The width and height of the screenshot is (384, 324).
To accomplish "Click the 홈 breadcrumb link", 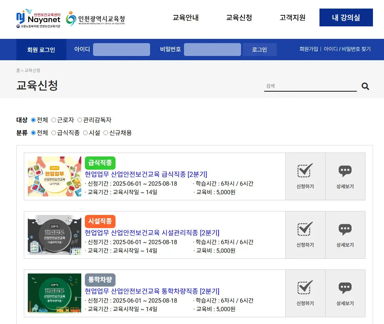I will click(x=18, y=71).
